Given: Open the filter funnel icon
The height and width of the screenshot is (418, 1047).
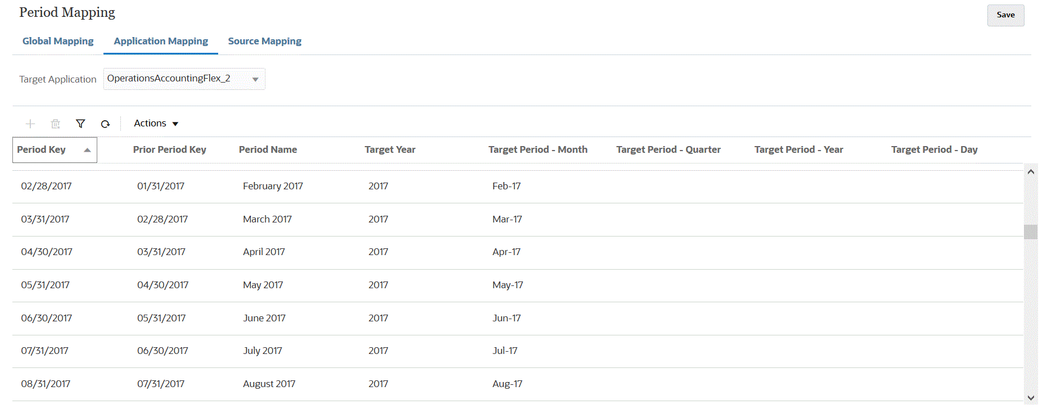Looking at the screenshot, I should pos(80,124).
